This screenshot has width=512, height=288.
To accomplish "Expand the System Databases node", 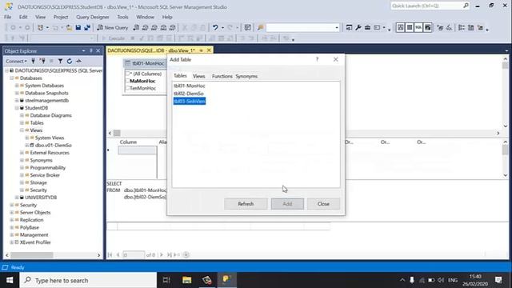I will [17, 86].
